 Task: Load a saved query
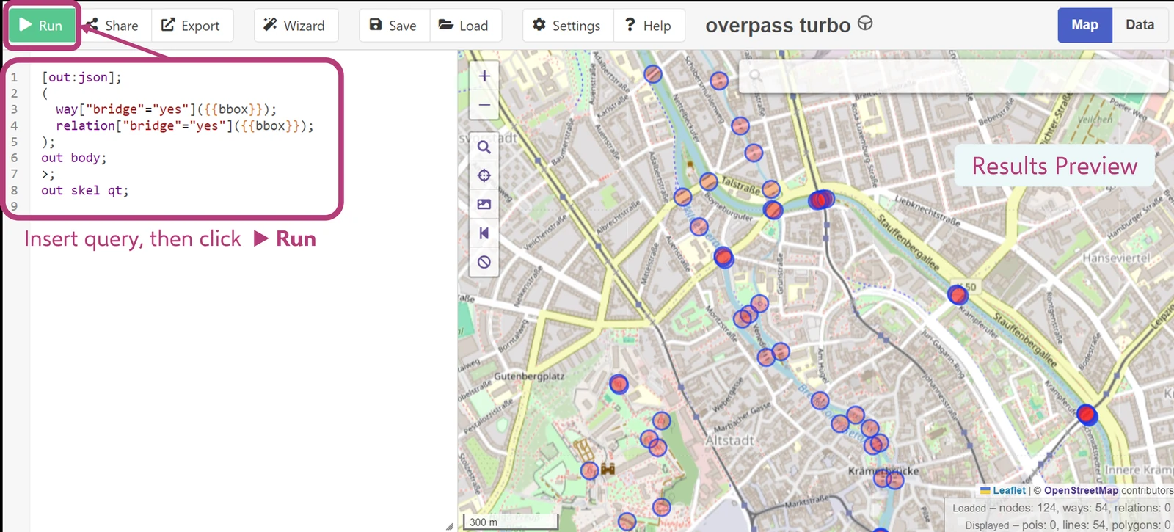pos(465,26)
